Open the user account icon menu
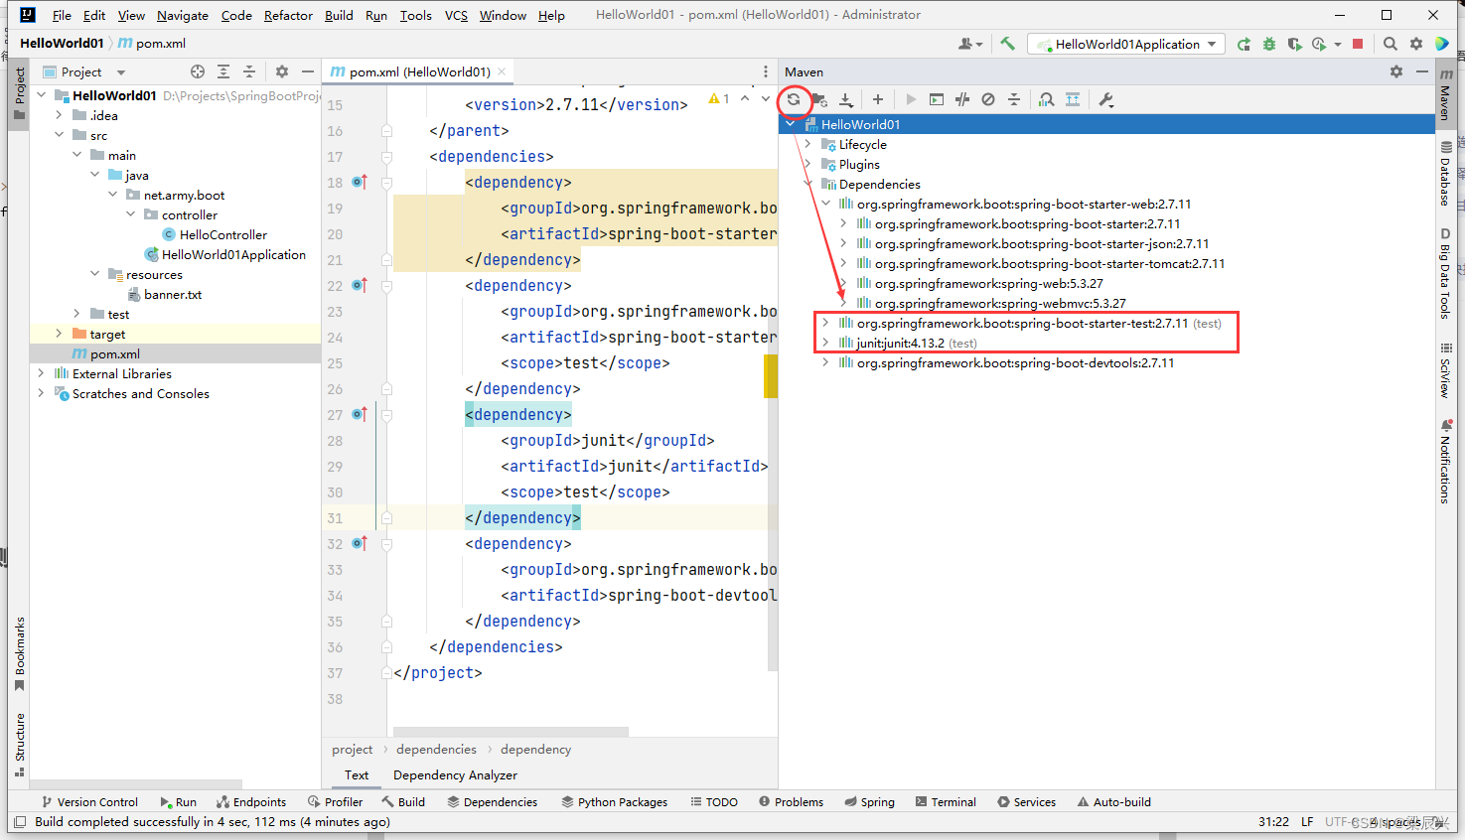1465x840 pixels. click(969, 44)
